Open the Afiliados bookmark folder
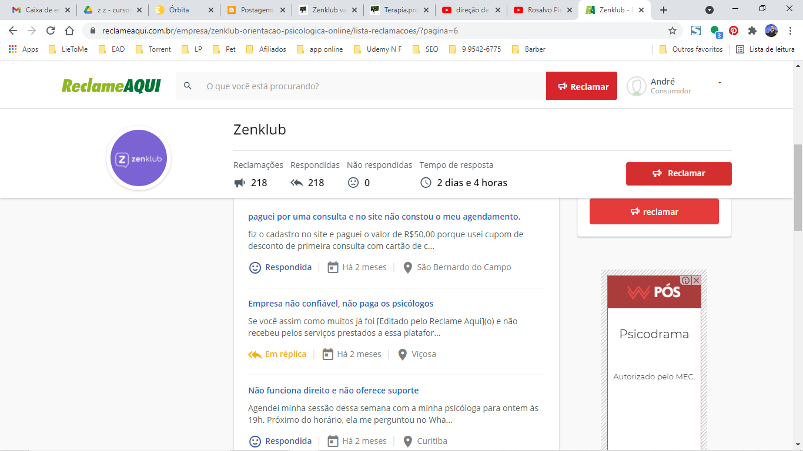 (266, 49)
